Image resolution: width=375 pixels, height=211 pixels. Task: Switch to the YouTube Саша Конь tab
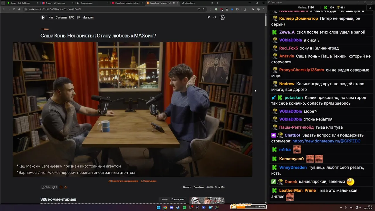click(x=127, y=3)
